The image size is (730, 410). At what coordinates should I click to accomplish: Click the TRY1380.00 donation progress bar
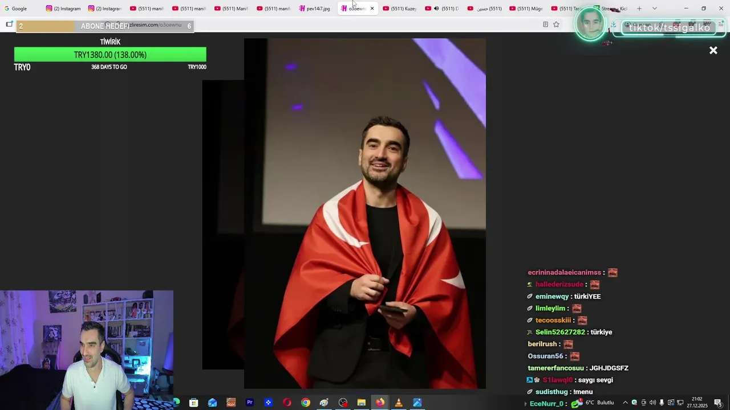pos(110,55)
